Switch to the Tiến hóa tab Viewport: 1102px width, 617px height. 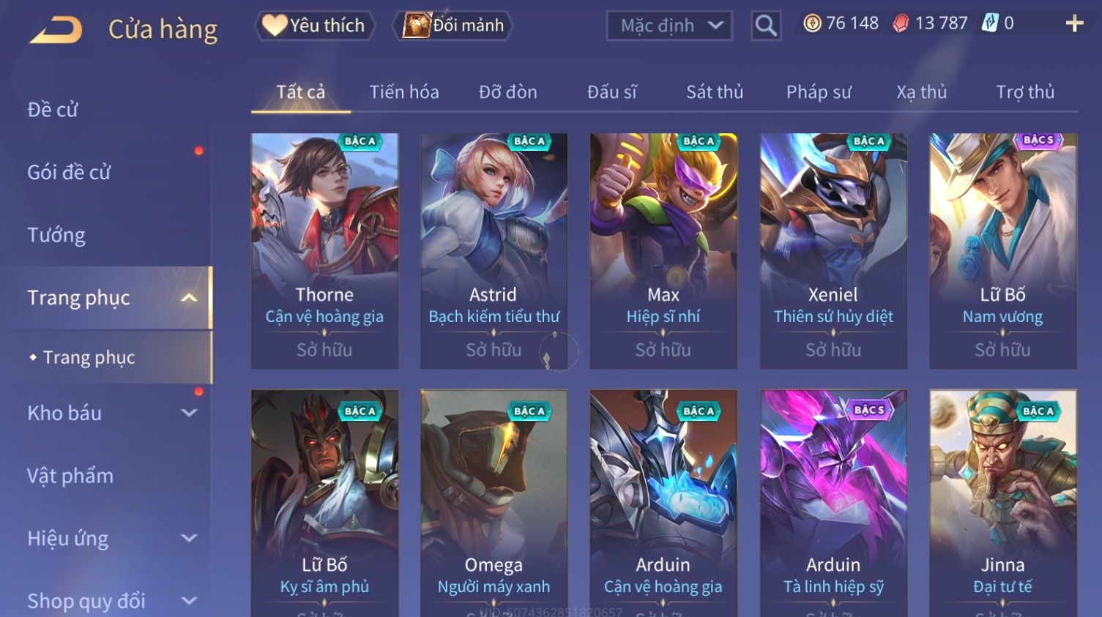click(404, 92)
